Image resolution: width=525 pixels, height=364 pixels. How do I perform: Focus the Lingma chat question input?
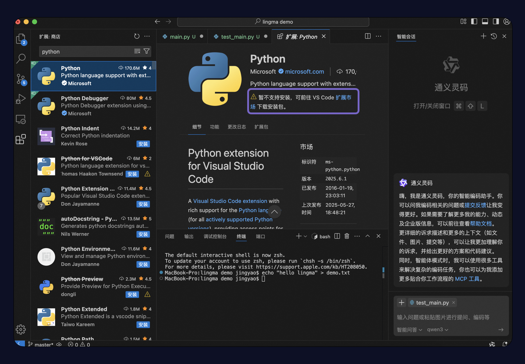[x=451, y=317]
